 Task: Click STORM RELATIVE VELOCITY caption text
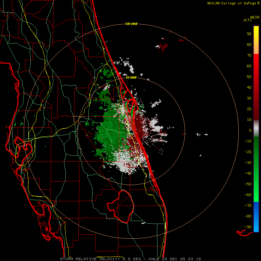(x=90, y=259)
